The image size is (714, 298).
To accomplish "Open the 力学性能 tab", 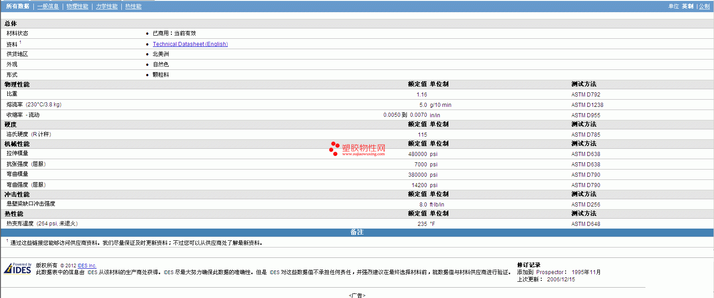I will [x=106, y=6].
